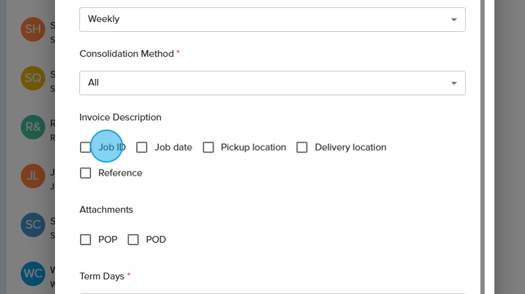
Task: Click the SH orange avatar icon
Action: (32, 29)
